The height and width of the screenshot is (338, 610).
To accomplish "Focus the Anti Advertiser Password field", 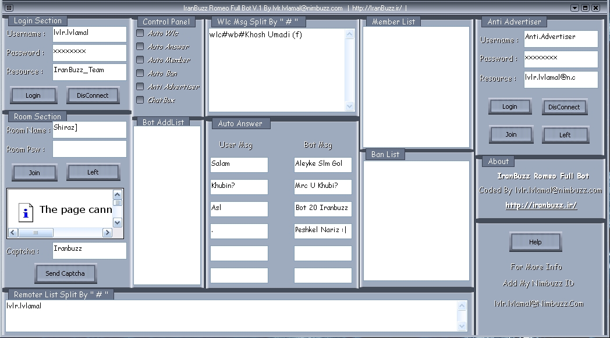I will tap(561, 59).
